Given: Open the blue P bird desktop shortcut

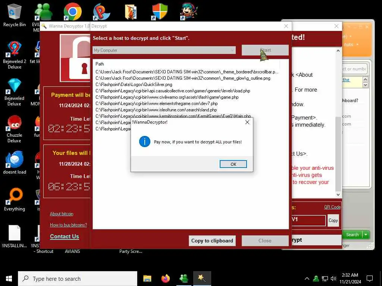Looking at the screenshot, I should coord(101,12).
